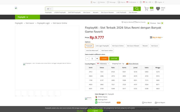Click the Mobile device icon in top bar
The width and height of the screenshot is (180, 112).
99,2
